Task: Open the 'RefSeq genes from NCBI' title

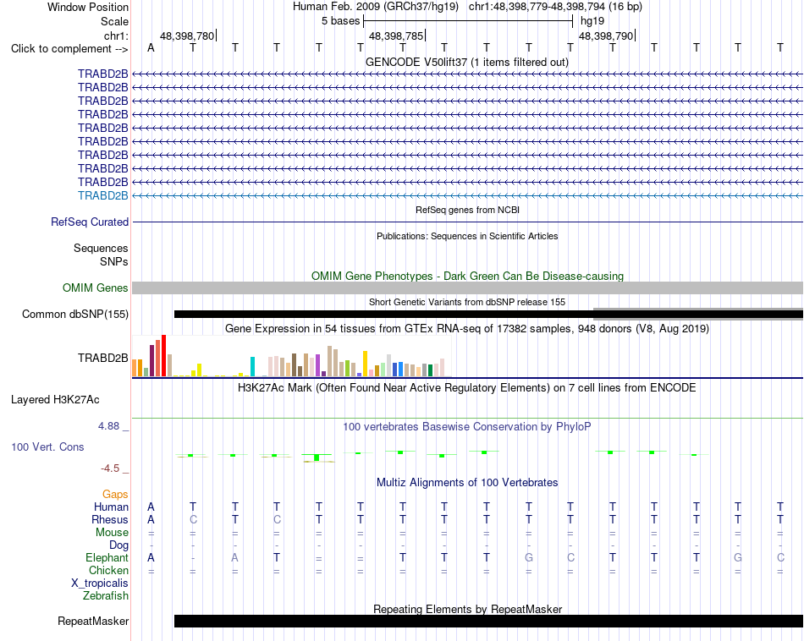Action: coord(467,210)
